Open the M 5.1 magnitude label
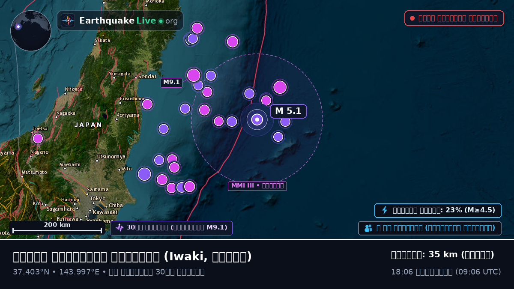514x289 pixels. tap(288, 111)
